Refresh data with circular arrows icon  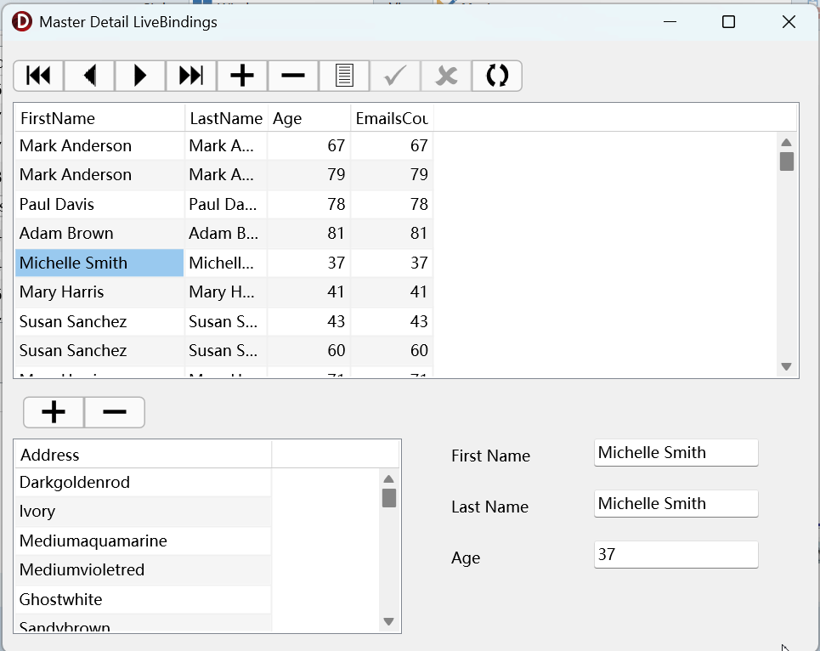497,76
